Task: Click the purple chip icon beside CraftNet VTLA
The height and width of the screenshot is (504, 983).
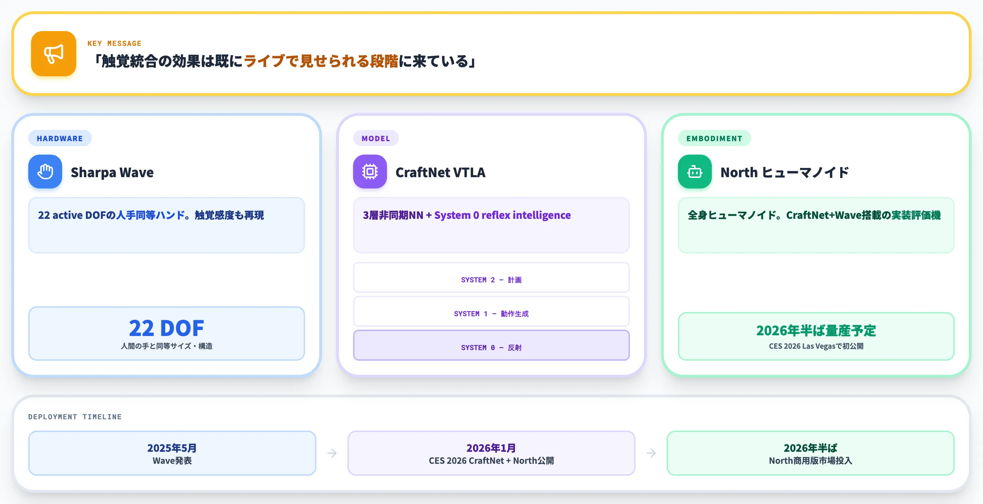Action: pos(370,171)
